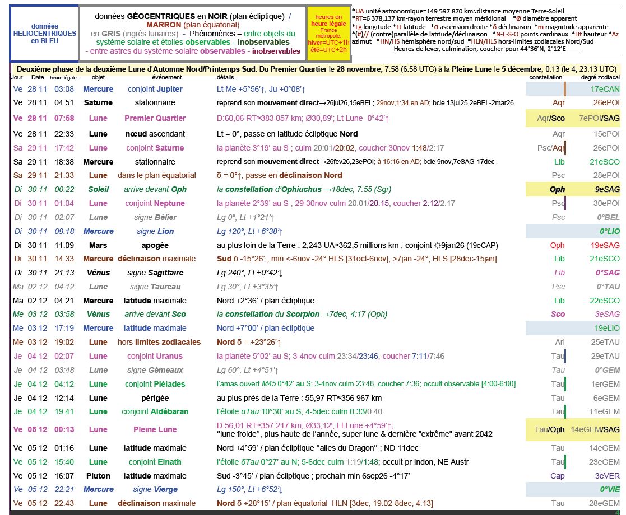Viewport: 626px width, 515px height.
Task: Click the "Premier Quartier" event text
Action: 155,118
